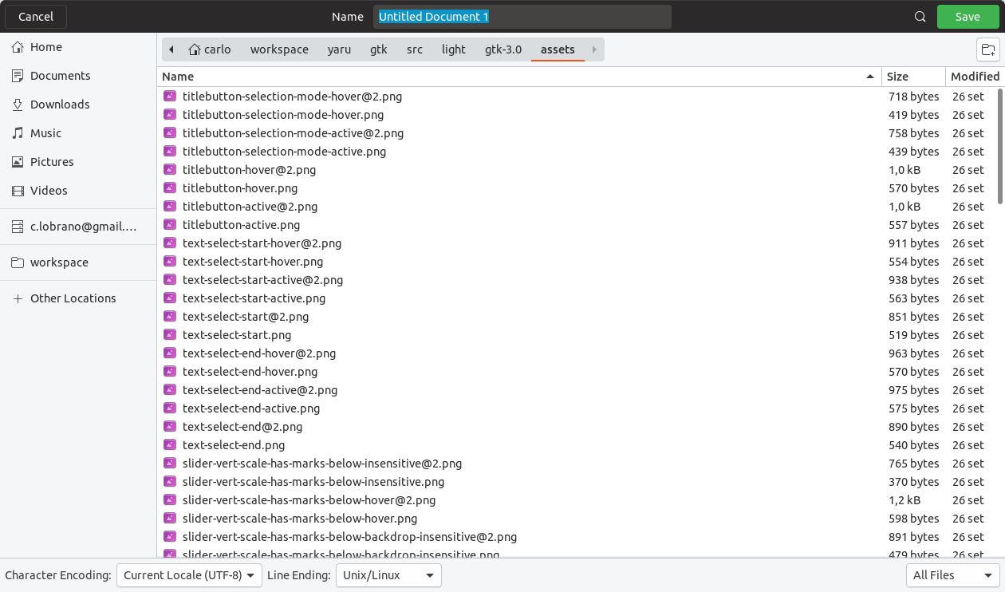Click the image icon of titlebutton-hover.png
Image resolution: width=1005 pixels, height=592 pixels.
(169, 188)
